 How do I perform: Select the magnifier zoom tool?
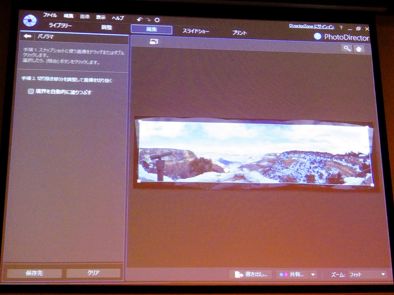click(347, 48)
